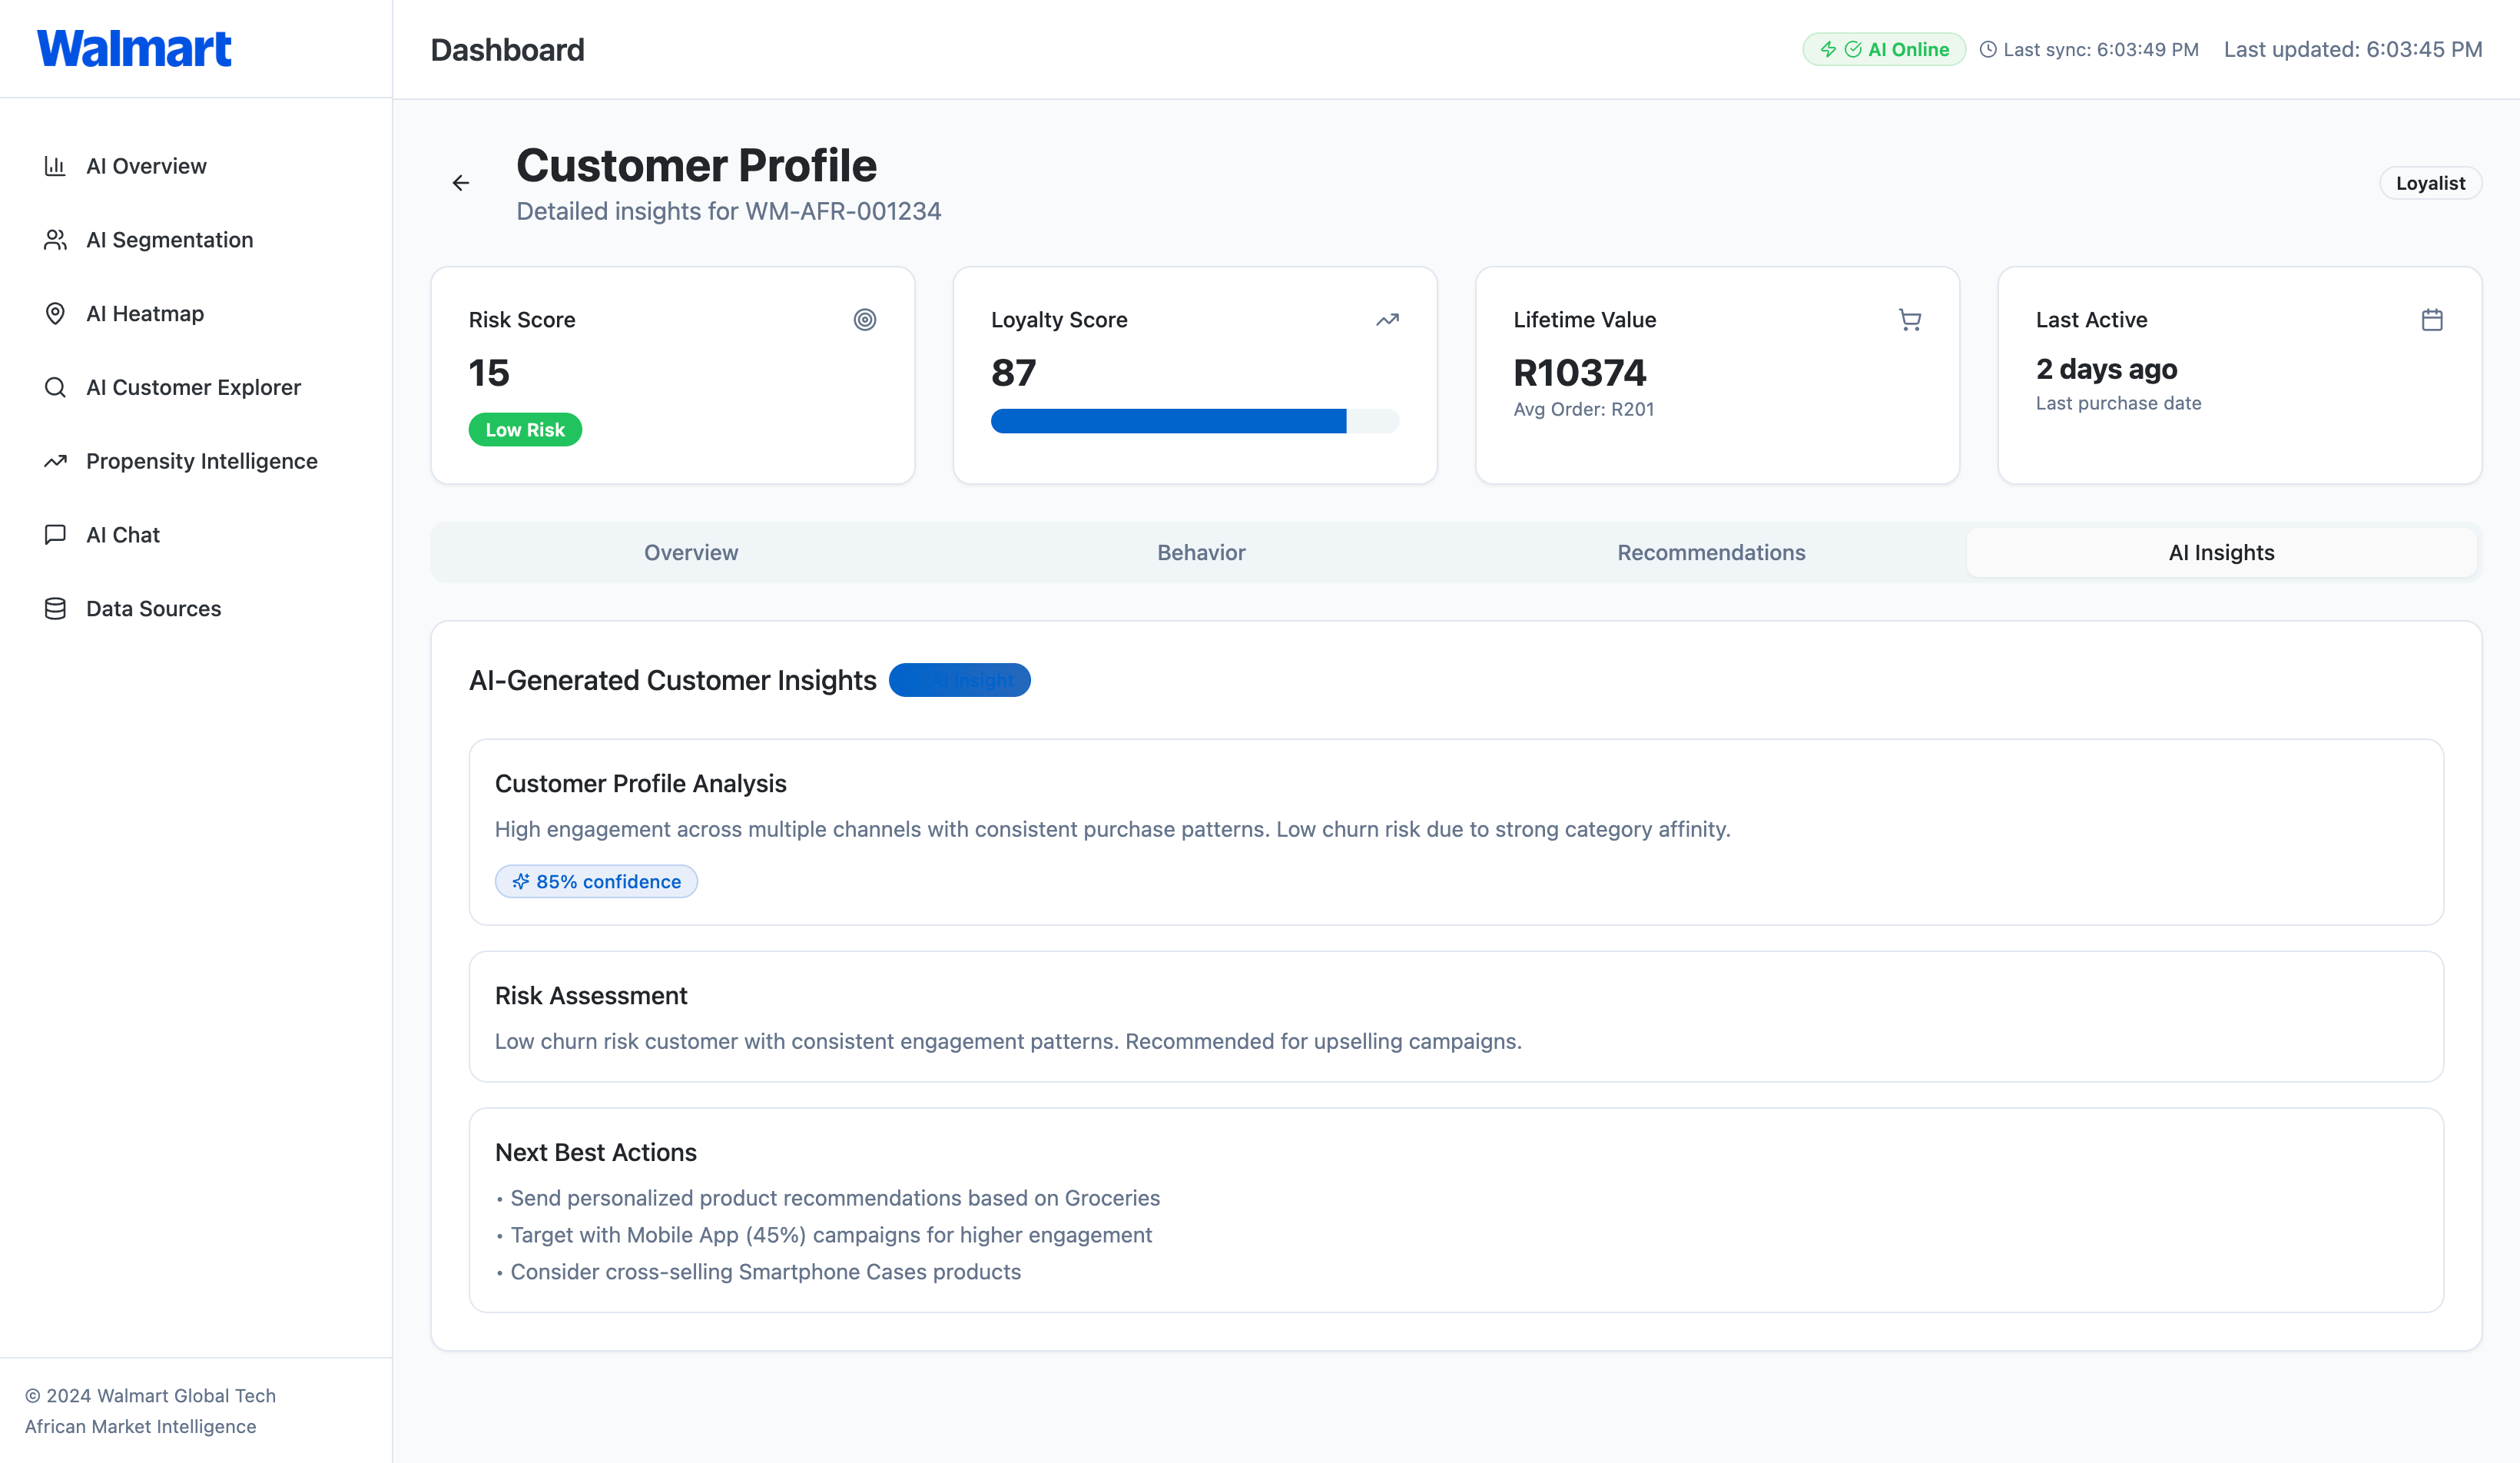Screen dimensions: 2520x1463
Task: Click the Customer Profile heading
Action: [696, 165]
